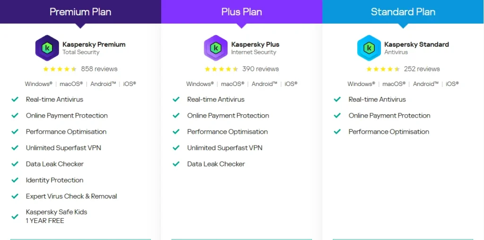
Task: Click Online Payment Protection in Standard plan
Action: coord(389,116)
